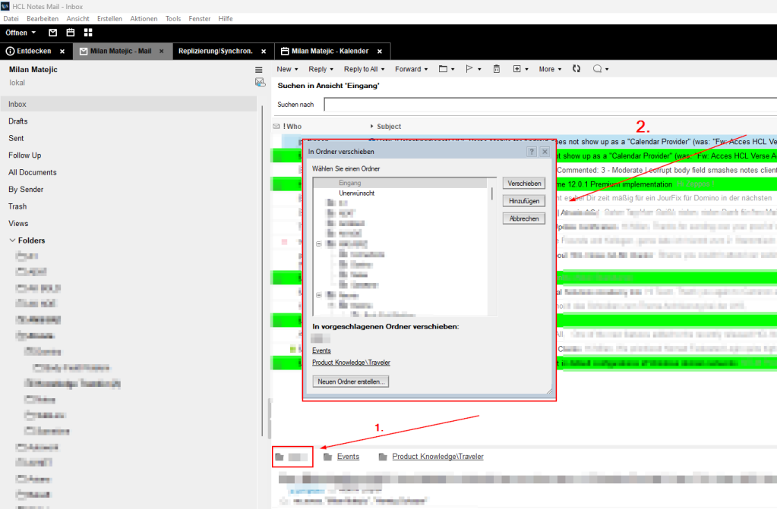
Task: Switch to Milan Matejic - Kalender tab
Action: tap(325, 51)
